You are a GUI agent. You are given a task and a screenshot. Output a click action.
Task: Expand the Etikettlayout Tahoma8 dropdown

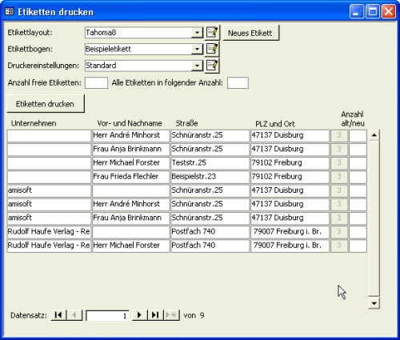[x=197, y=33]
